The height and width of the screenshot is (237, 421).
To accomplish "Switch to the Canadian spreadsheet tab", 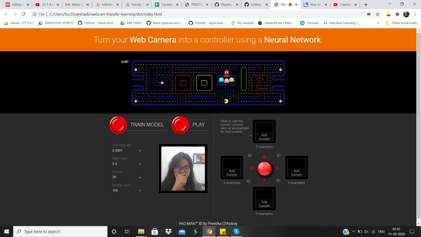I will pyautogui.click(x=166, y=5).
